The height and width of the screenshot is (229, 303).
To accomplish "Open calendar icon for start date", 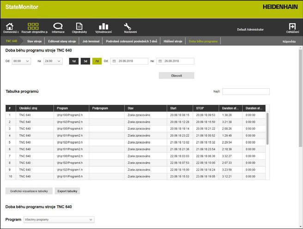I will pos(114,61).
